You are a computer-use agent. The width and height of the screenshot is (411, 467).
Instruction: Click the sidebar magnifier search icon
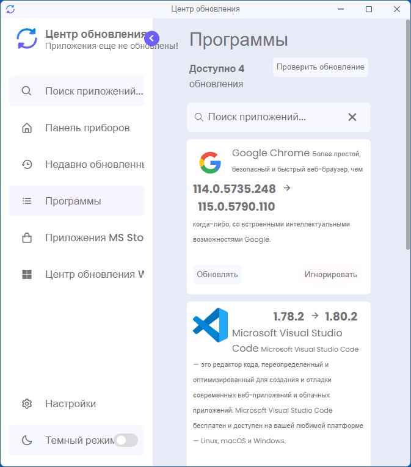click(26, 91)
